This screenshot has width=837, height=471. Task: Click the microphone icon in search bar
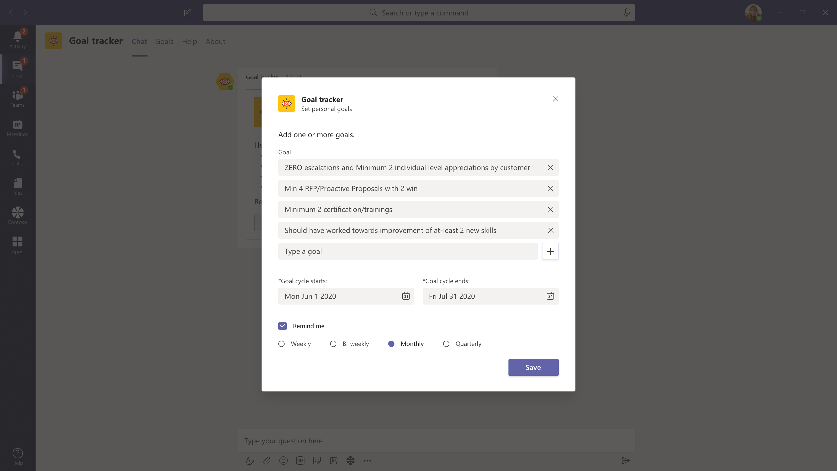(626, 13)
